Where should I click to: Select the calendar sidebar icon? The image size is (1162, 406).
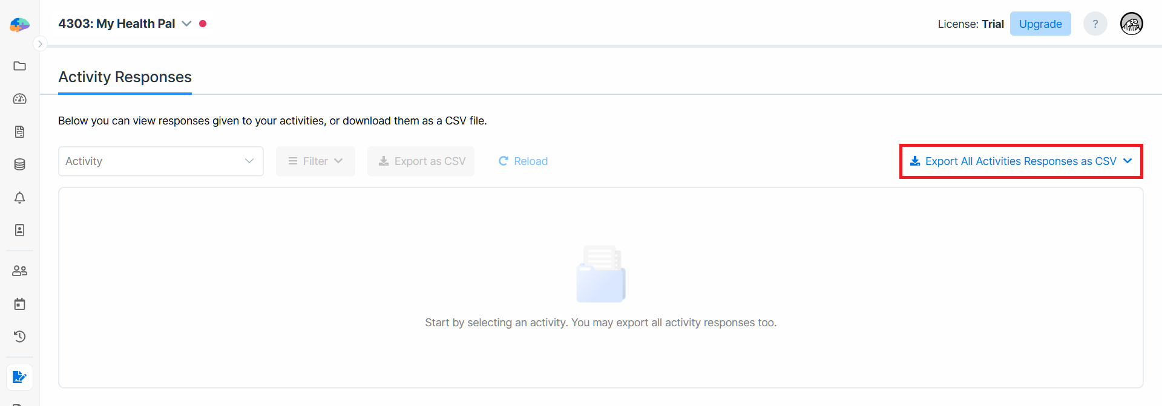tap(19, 303)
